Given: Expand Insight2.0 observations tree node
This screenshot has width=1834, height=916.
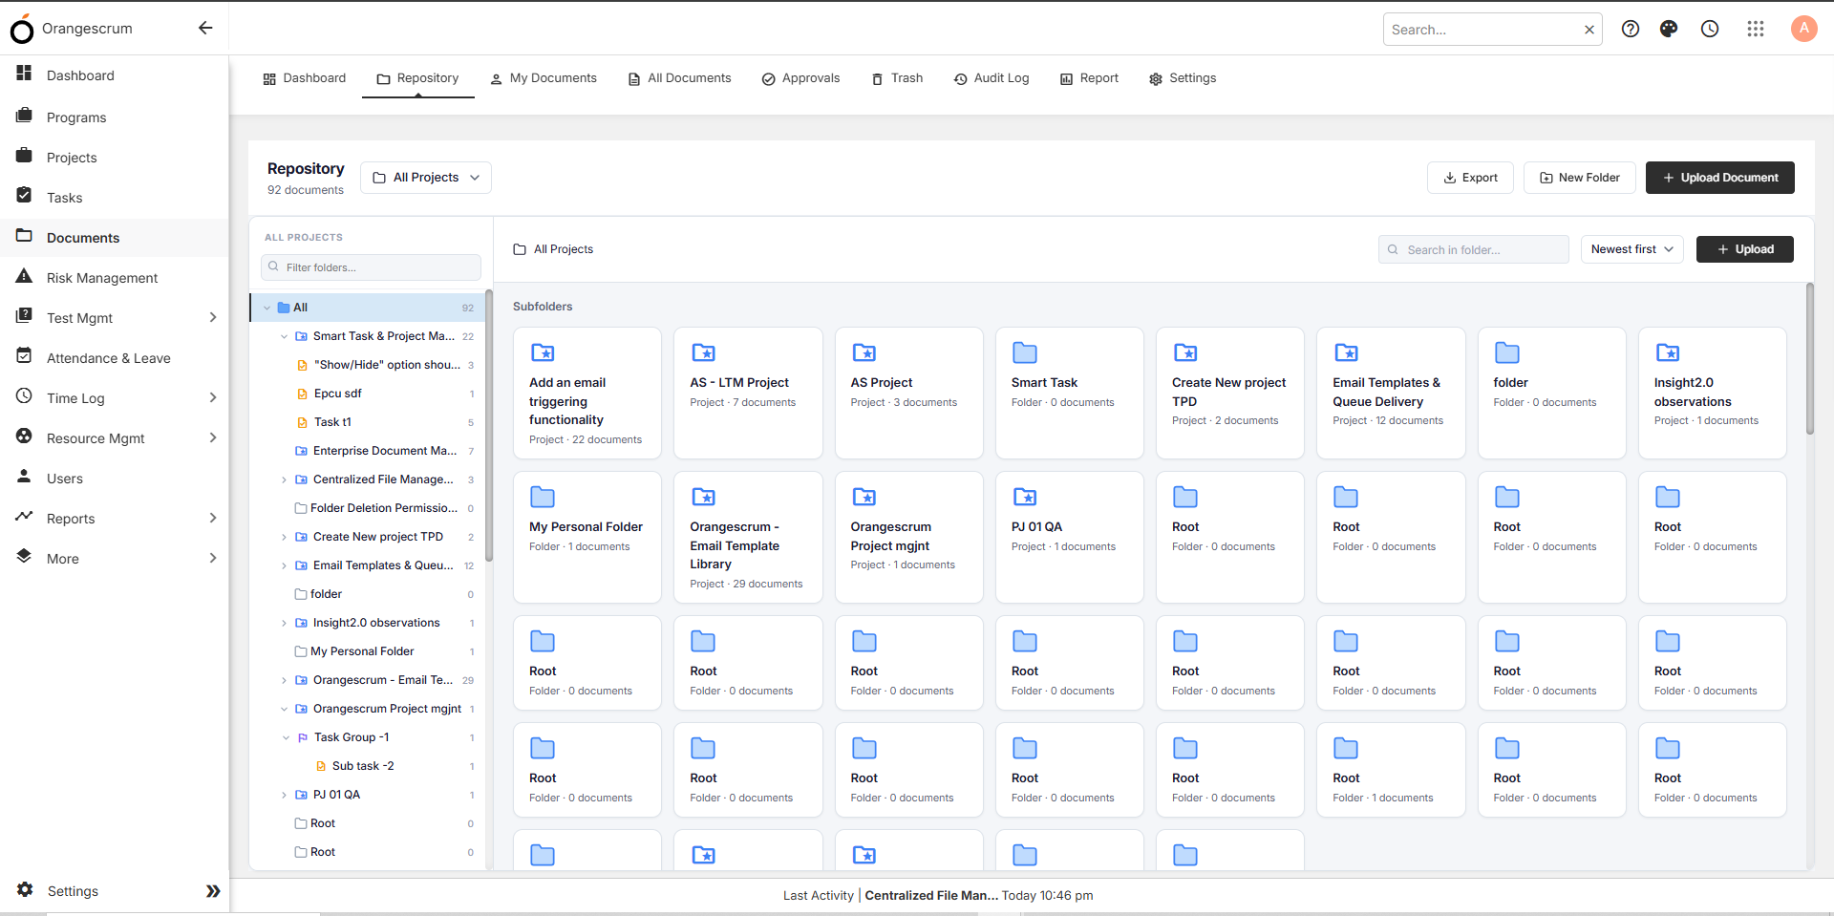Looking at the screenshot, I should 284,623.
